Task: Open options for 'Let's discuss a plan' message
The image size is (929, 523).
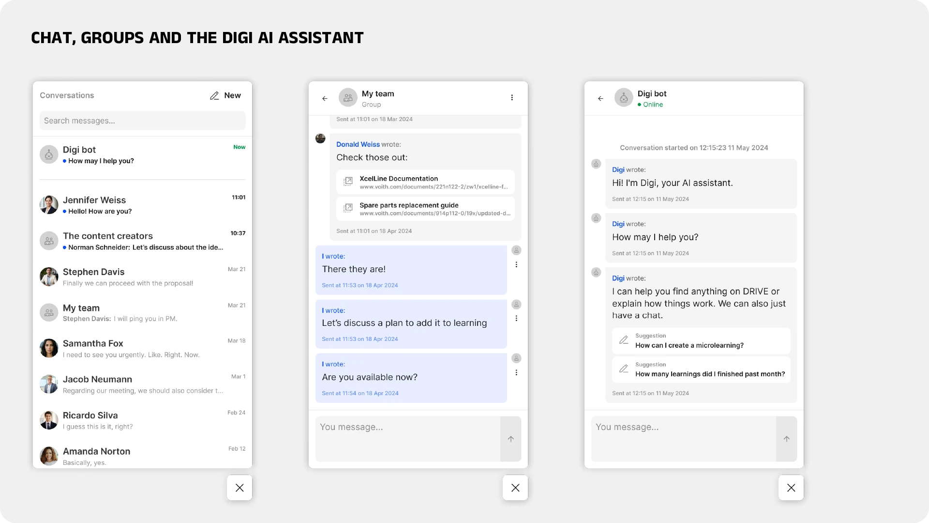Action: [516, 319]
